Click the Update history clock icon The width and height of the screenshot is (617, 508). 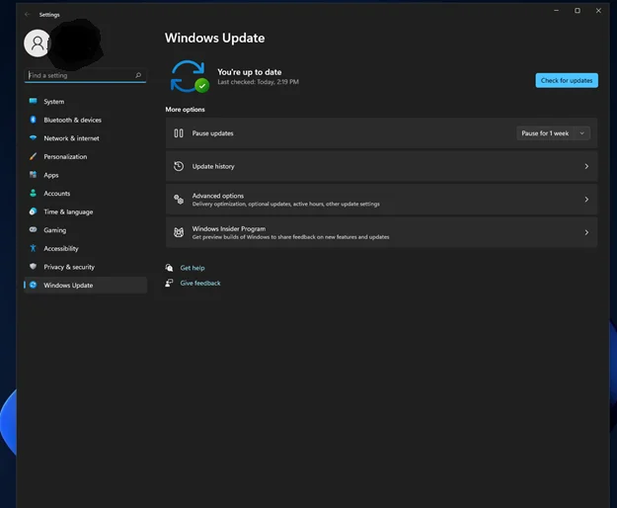click(x=179, y=166)
